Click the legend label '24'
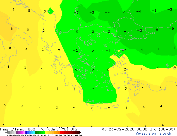This screenshot has width=177, height=136. pyautogui.click(x=60, y=135)
